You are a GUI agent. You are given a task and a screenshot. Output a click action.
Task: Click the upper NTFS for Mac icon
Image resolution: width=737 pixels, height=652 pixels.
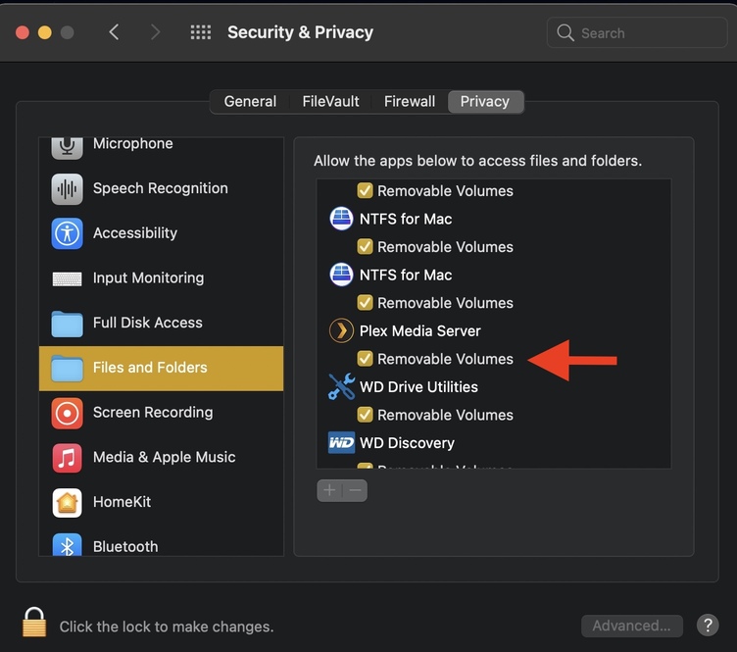point(341,219)
